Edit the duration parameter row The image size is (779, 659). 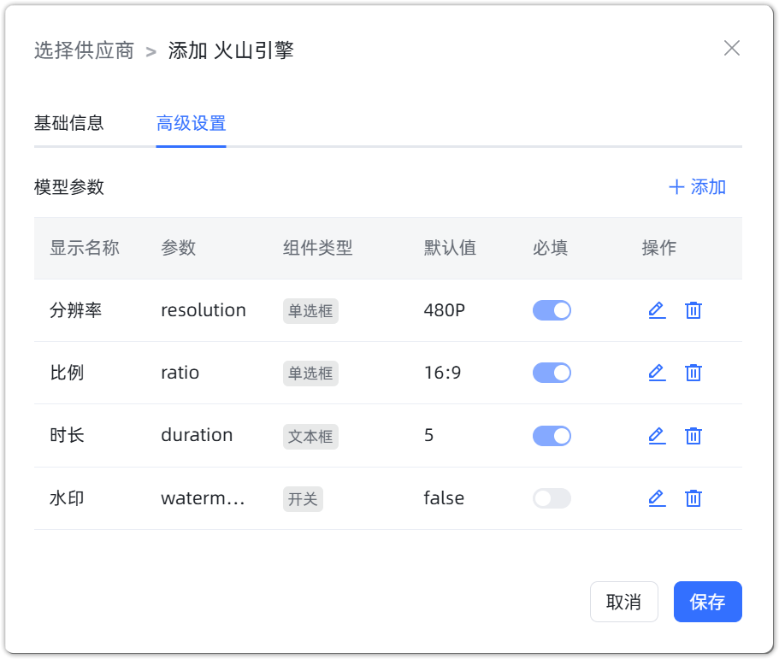[x=657, y=436]
